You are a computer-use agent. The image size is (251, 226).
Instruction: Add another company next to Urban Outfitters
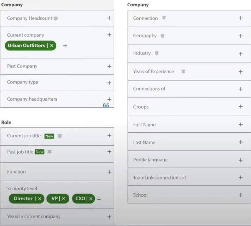click(65, 45)
